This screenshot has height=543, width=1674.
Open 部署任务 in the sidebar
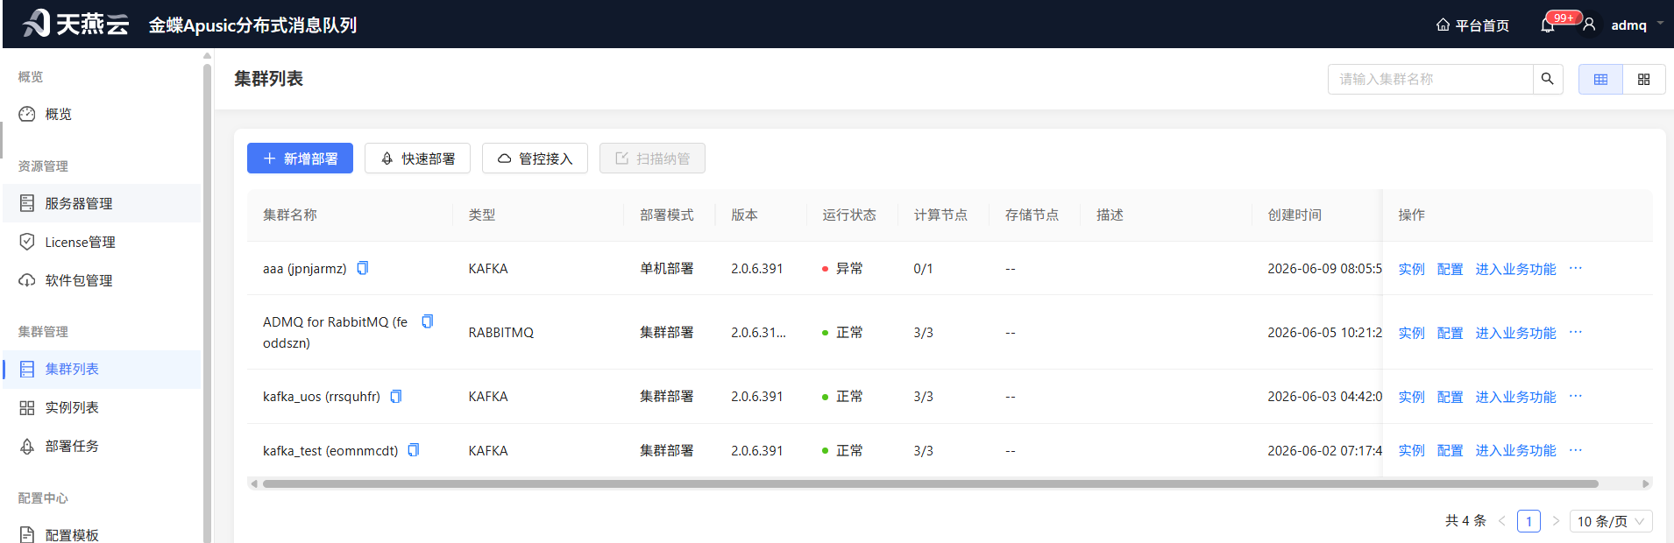102,446
